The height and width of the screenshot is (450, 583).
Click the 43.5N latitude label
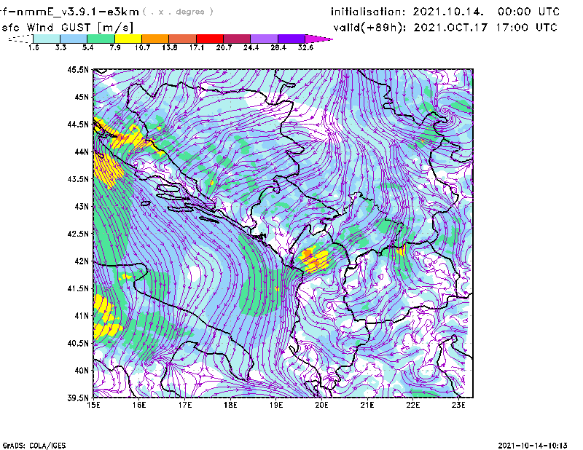point(78,179)
